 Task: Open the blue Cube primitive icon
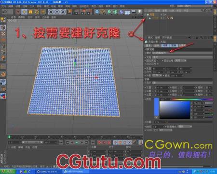tap(97, 12)
